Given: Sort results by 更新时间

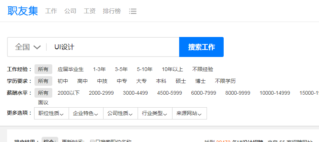Looking at the screenshot, I should coord(72,141).
